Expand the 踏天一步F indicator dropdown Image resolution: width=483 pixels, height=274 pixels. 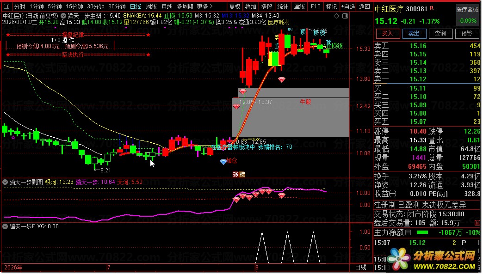coord(5,226)
